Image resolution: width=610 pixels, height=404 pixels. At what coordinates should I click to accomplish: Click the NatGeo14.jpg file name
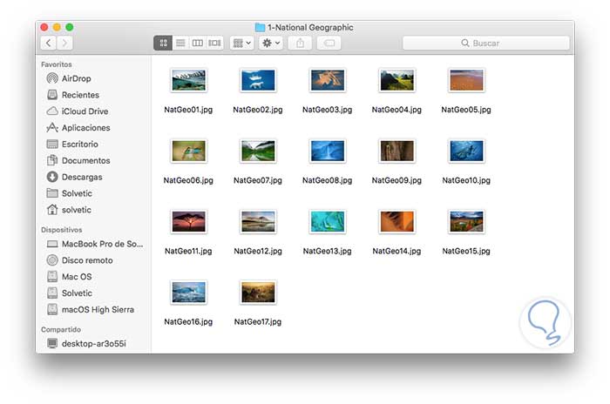click(x=396, y=251)
